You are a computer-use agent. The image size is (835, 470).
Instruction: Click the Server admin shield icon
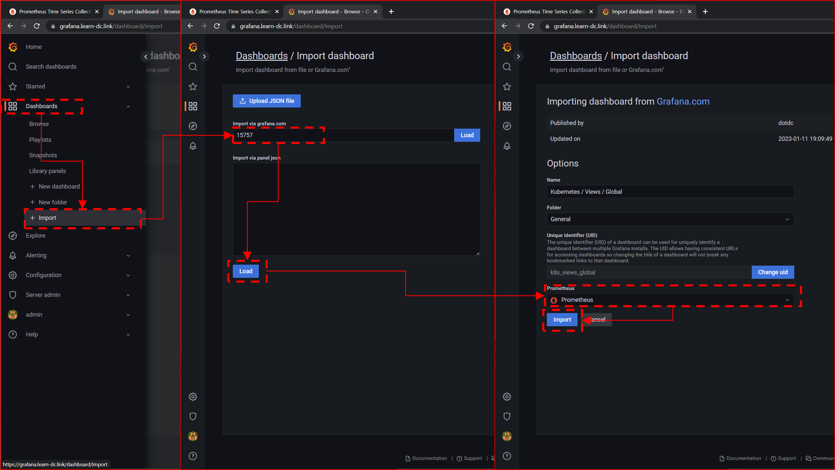click(x=13, y=294)
